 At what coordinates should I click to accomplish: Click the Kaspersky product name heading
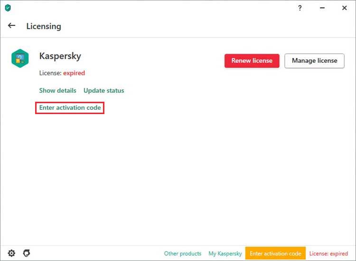[60, 56]
